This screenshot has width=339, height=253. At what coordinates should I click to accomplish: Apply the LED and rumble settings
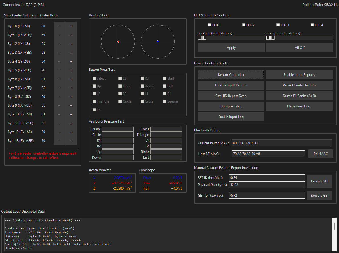pyautogui.click(x=231, y=48)
